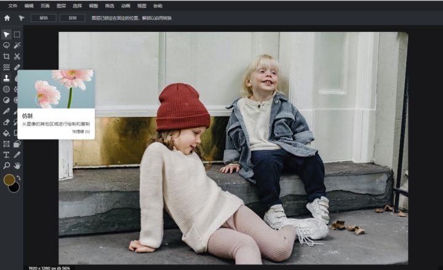Screen dimensions: 443x270
Task: Select the Marquee selection tool
Action: (x=17, y=34)
